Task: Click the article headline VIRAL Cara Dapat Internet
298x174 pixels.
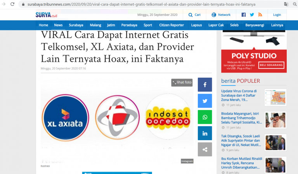Action: pos(117,47)
